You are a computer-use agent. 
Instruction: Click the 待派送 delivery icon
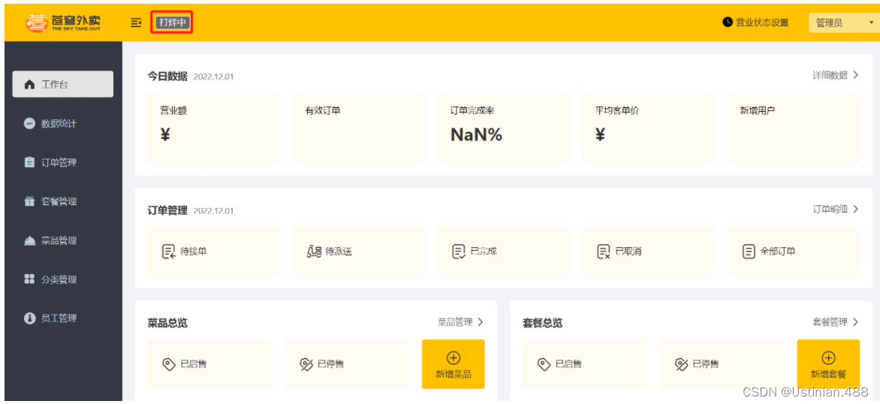pyautogui.click(x=314, y=252)
